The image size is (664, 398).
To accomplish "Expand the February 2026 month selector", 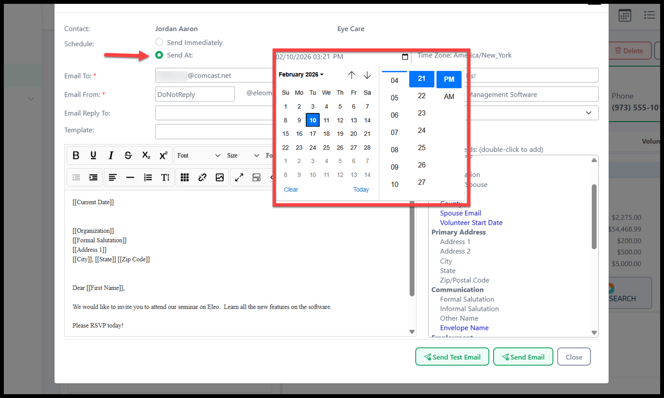I will (301, 74).
